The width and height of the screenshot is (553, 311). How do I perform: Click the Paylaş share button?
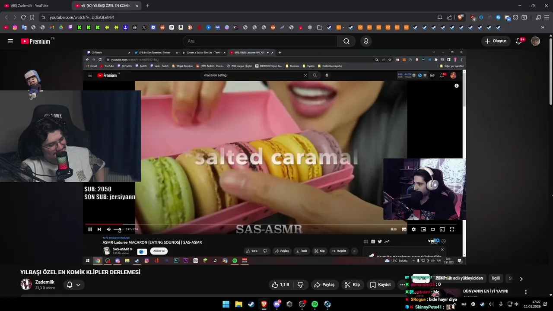click(x=324, y=285)
